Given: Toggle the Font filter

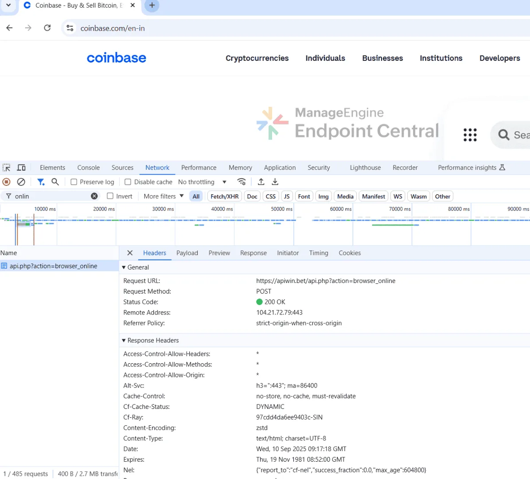Looking at the screenshot, I should [304, 196].
